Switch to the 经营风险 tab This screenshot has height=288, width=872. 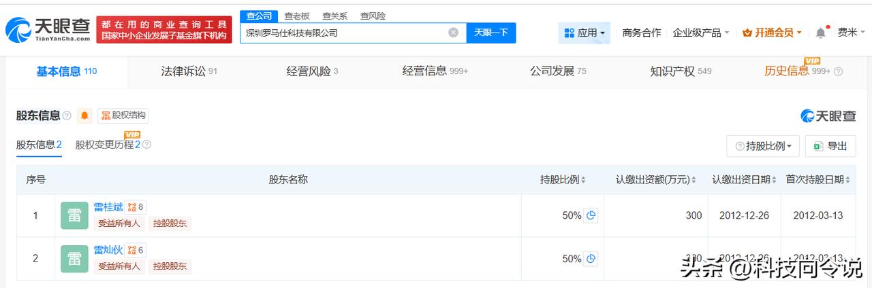point(312,71)
